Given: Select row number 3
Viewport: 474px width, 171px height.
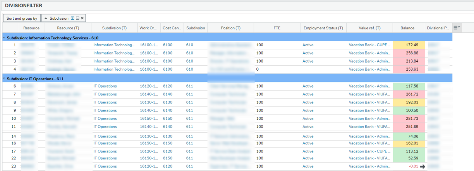Looking at the screenshot, I should pos(15,61).
